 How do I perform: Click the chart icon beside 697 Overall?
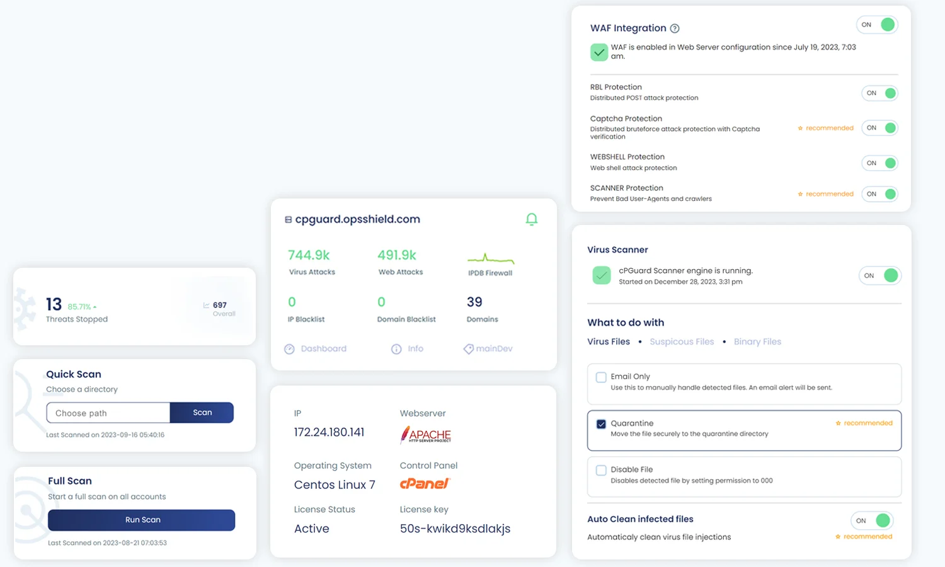click(x=206, y=305)
